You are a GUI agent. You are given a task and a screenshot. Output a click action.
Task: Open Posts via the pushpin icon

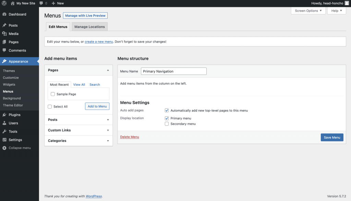(4, 25)
